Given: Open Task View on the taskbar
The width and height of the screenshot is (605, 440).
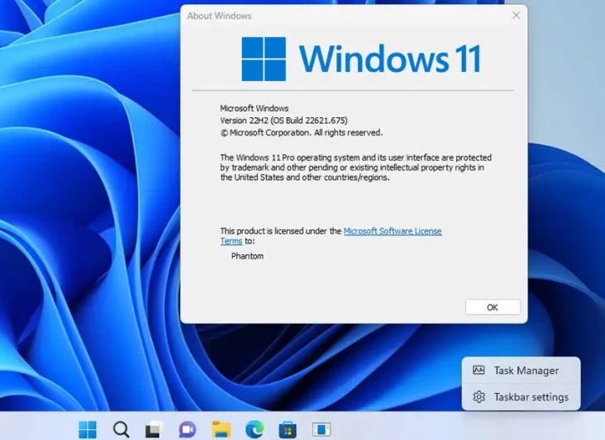Looking at the screenshot, I should (x=154, y=429).
